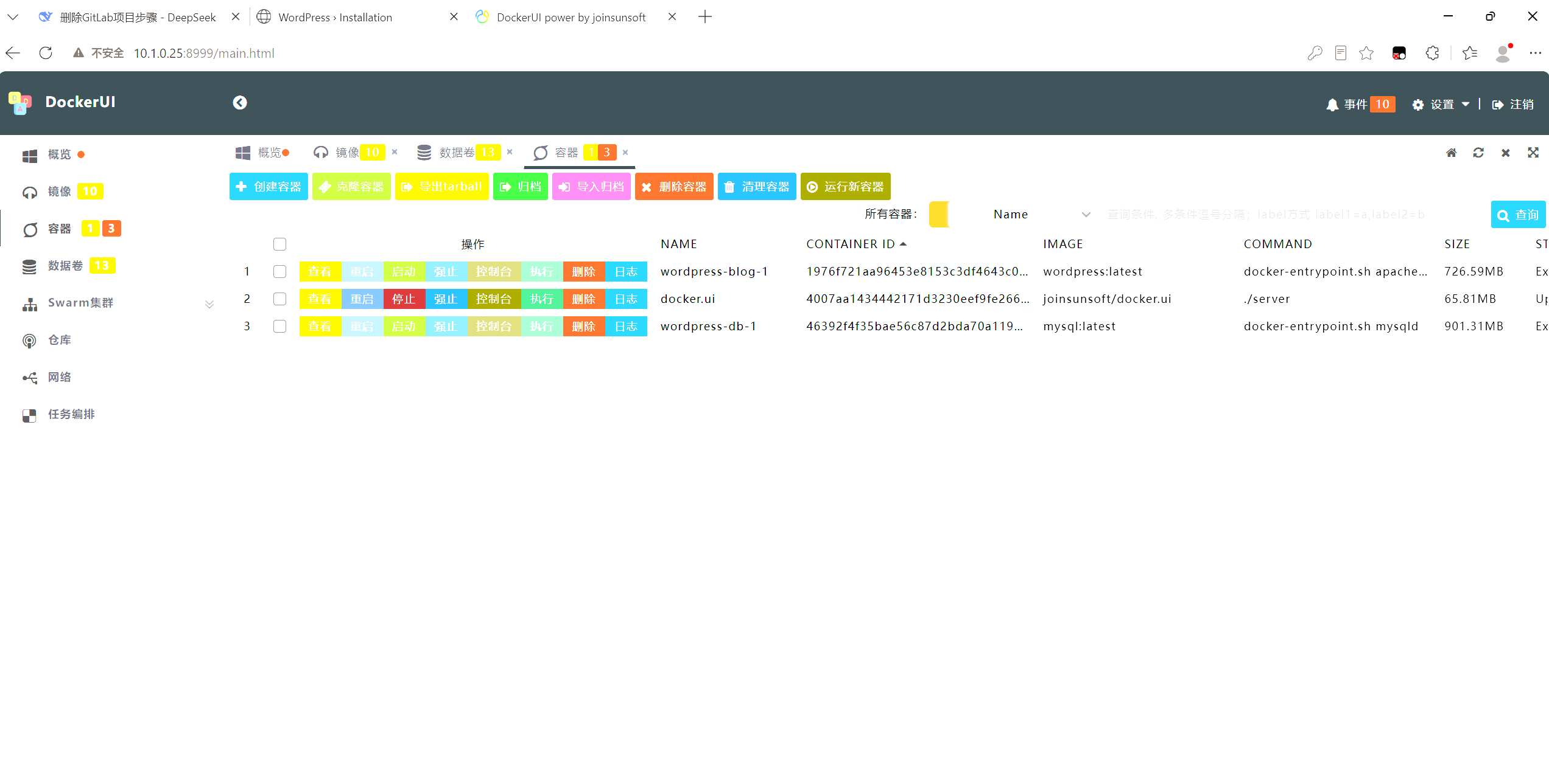Click 删除 for wordpress-db-1
Image resolution: width=1549 pixels, height=759 pixels.
(x=584, y=327)
